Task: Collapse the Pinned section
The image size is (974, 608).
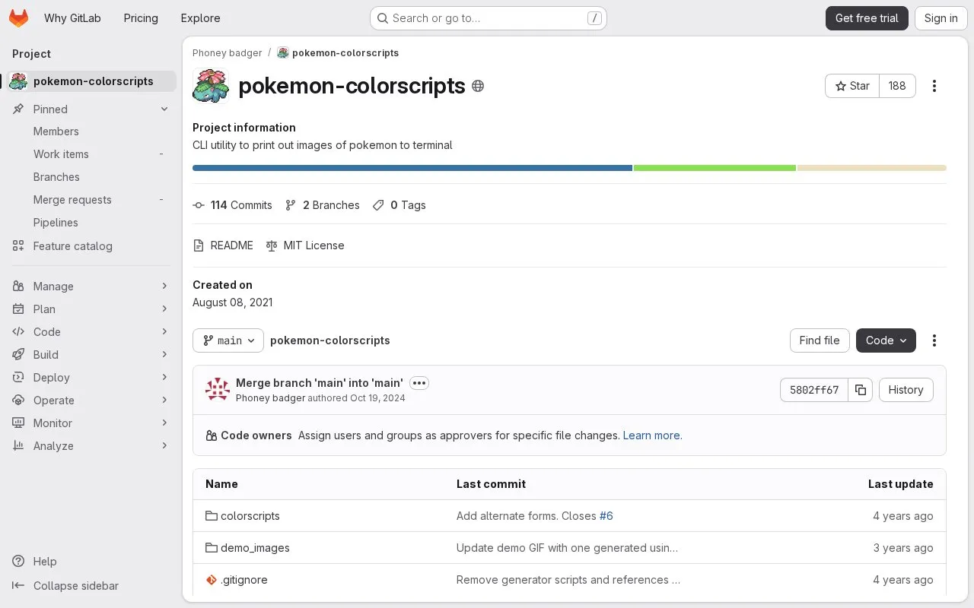Action: click(x=91, y=109)
